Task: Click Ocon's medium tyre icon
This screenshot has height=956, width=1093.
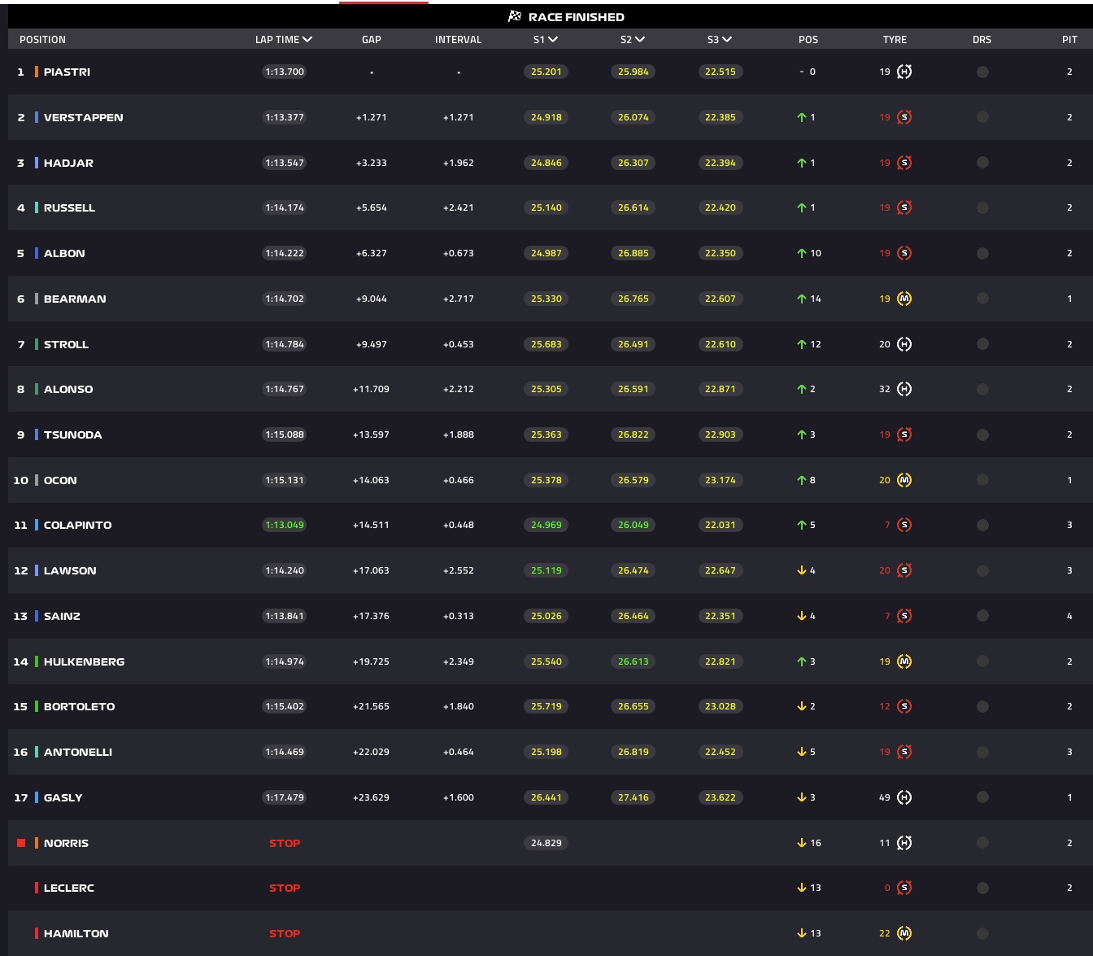Action: [904, 480]
